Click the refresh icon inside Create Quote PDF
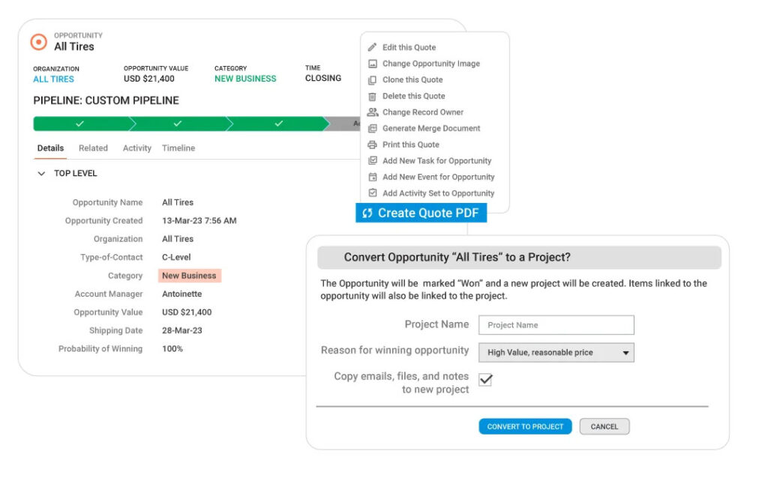This screenshot has width=768, height=484. point(367,212)
